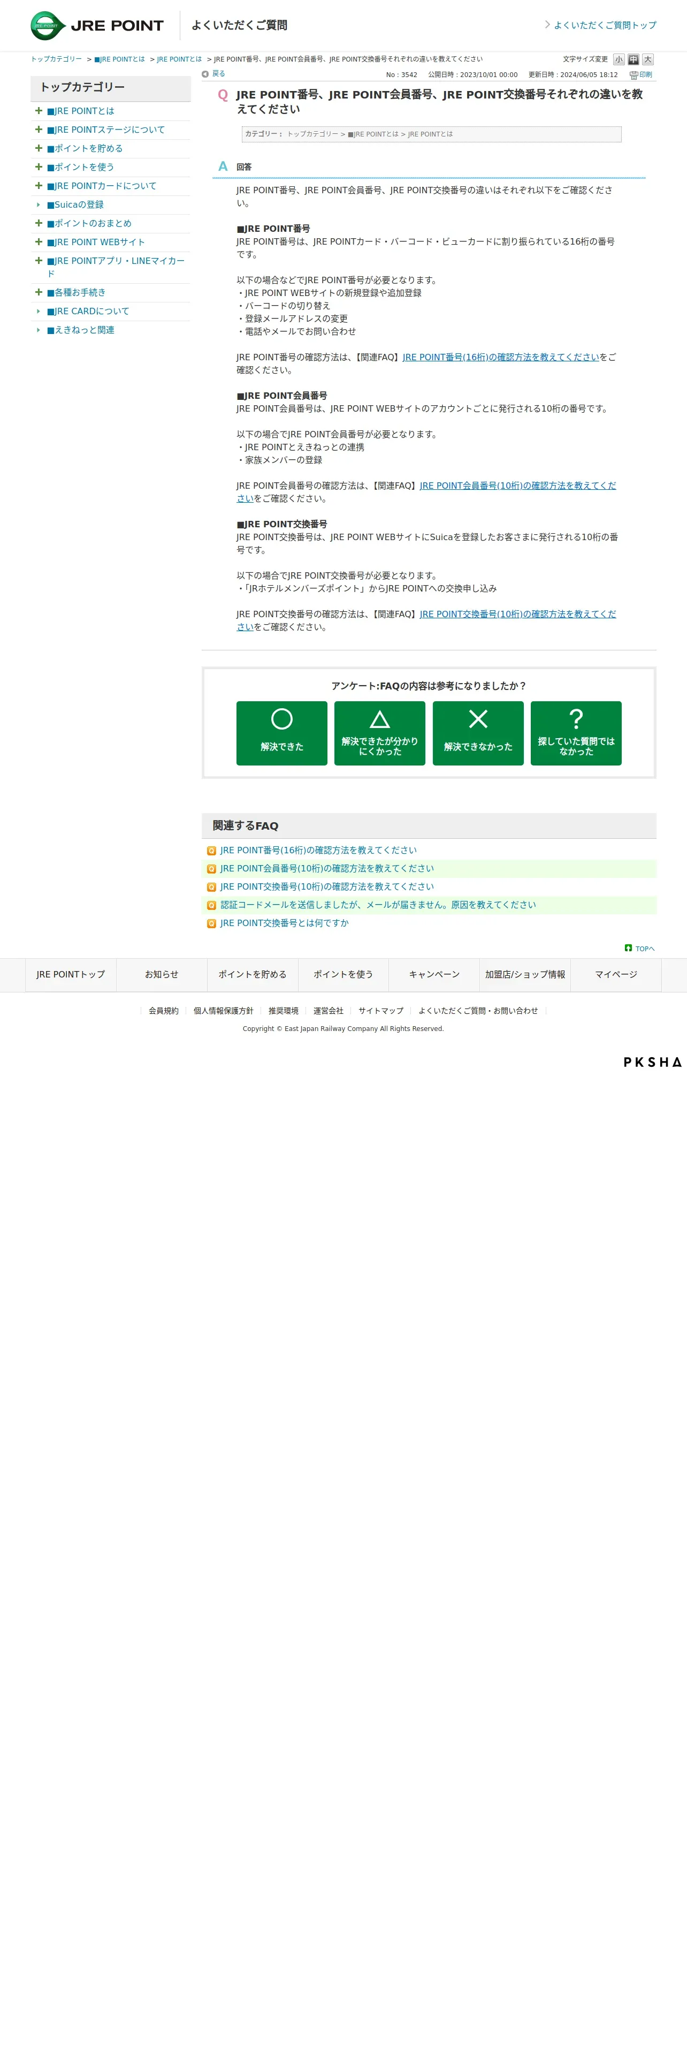This screenshot has width=687, height=2062.
Task: Expand the JRE POINTステージについて plus icon
Action: tap(39, 129)
